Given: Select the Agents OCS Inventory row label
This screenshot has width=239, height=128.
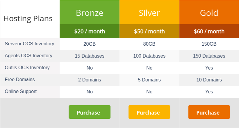Looking at the screenshot, I should 28,56.
